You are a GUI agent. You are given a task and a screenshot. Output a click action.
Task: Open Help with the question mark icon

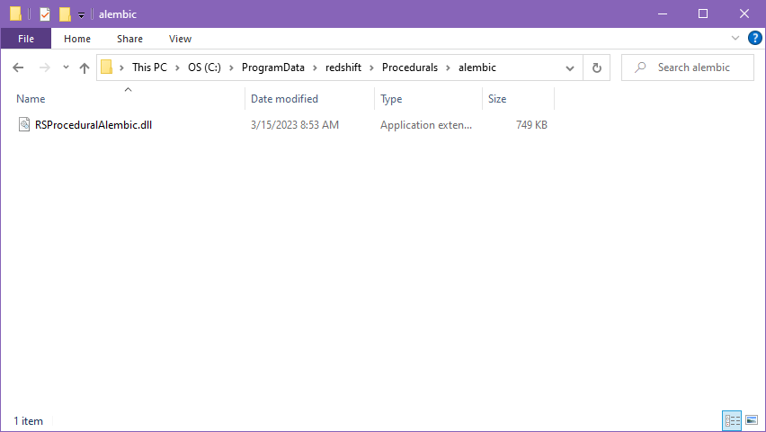pyautogui.click(x=755, y=38)
